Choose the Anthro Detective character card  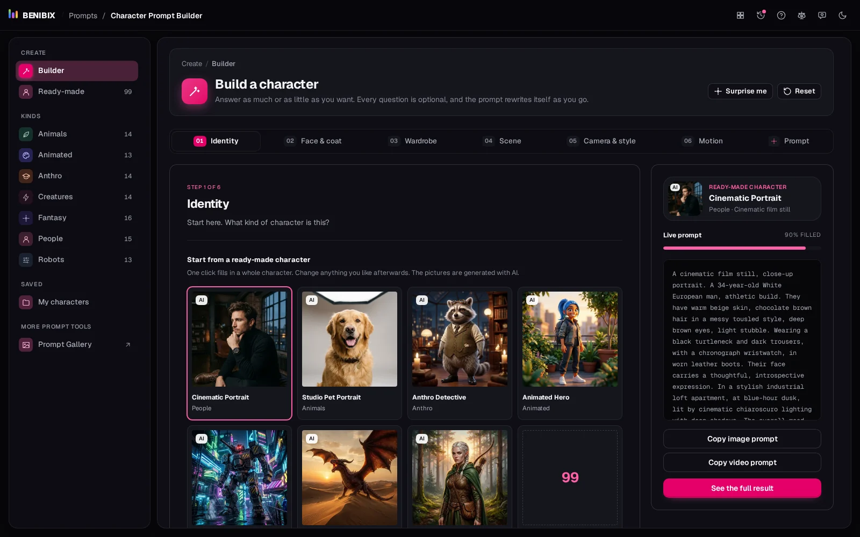click(460, 353)
